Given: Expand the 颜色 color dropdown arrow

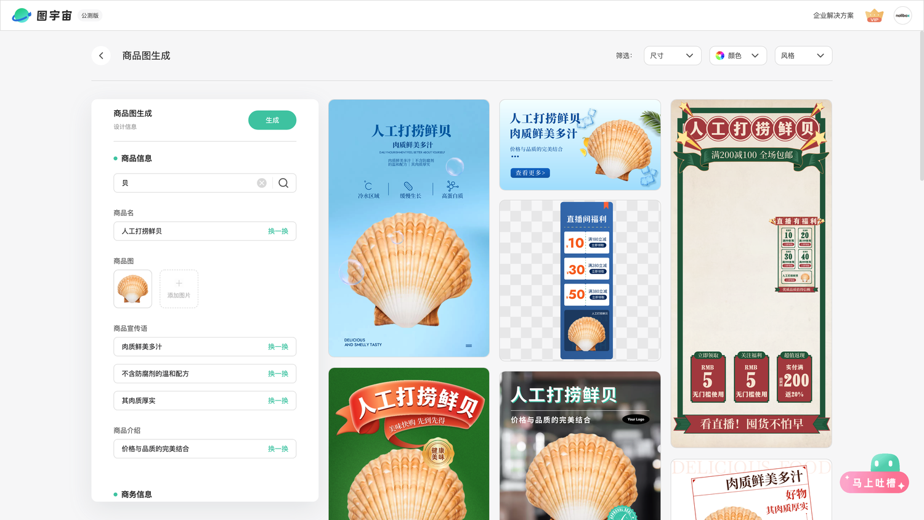Looking at the screenshot, I should tap(755, 55).
